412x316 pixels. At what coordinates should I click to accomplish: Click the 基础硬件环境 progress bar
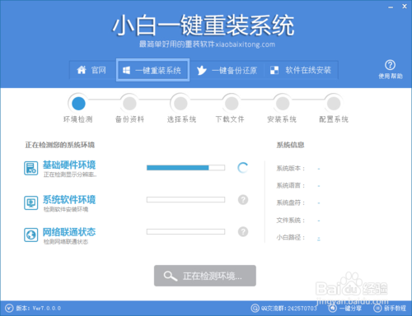tap(185, 168)
